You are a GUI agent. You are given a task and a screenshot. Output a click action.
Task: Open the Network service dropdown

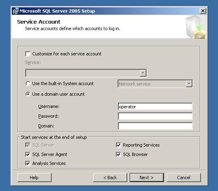pyautogui.click(x=189, y=83)
